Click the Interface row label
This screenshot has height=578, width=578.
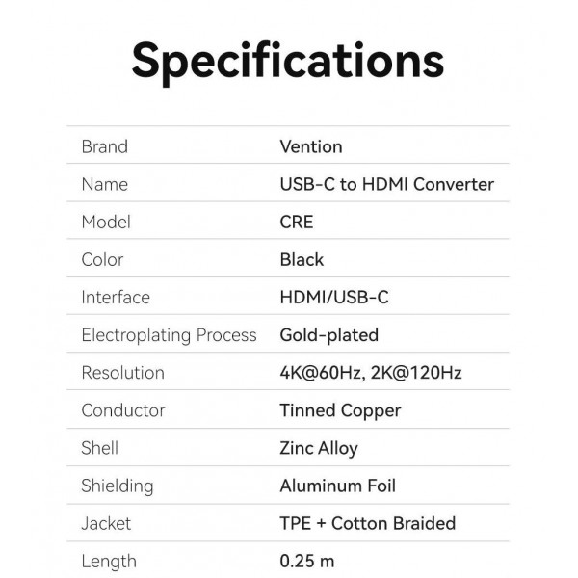pyautogui.click(x=116, y=297)
